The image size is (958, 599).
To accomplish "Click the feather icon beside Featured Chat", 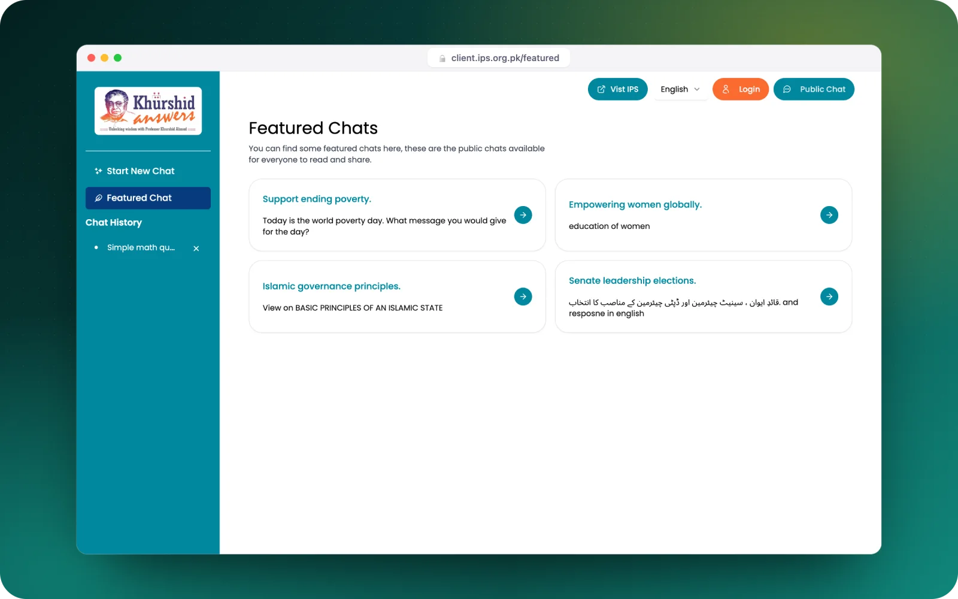I will (98, 198).
